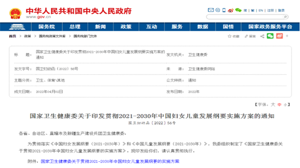Share the article via green WeChat button
300x168 pixels.
[270, 36]
